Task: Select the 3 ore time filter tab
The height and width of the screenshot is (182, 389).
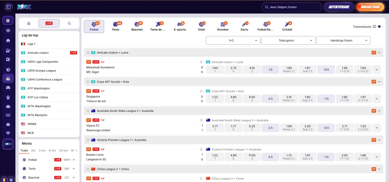Action: [x=42, y=151]
